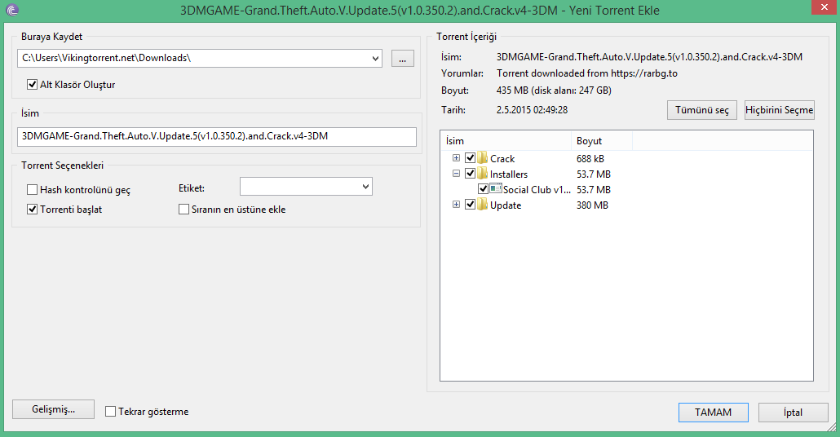
Task: Click Hiçbirini Seçme button
Action: pos(780,110)
